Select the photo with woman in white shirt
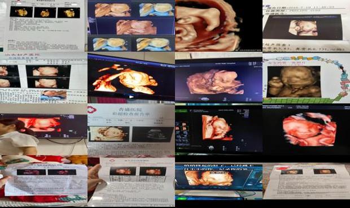 tap(43, 129)
